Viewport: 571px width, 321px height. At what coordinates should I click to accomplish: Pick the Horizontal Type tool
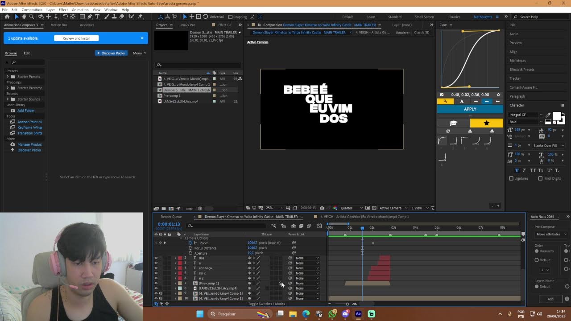click(x=98, y=16)
